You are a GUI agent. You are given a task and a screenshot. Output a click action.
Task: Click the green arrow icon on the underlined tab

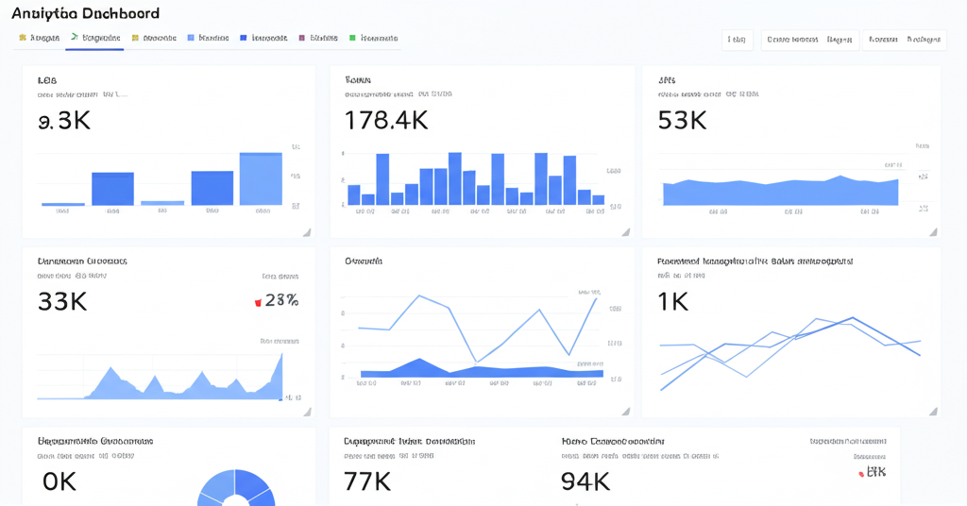pyautogui.click(x=75, y=38)
